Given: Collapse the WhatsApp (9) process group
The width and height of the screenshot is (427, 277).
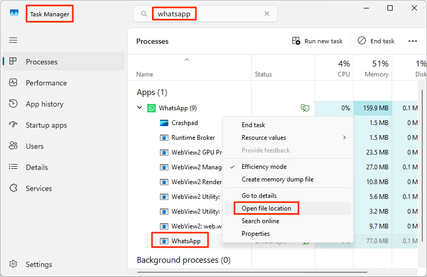Looking at the screenshot, I should pos(140,108).
